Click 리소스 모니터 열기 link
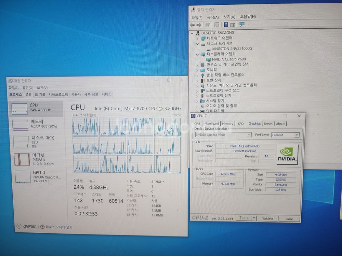This screenshot has height=256, width=342. tap(59, 227)
